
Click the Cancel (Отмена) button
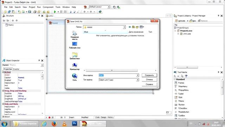pos(149,80)
